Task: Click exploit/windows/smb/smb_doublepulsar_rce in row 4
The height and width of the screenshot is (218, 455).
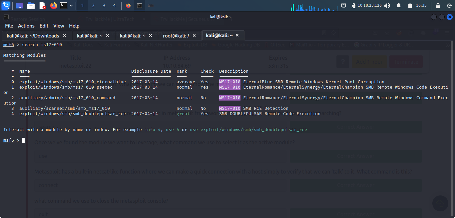Action: coord(73,114)
